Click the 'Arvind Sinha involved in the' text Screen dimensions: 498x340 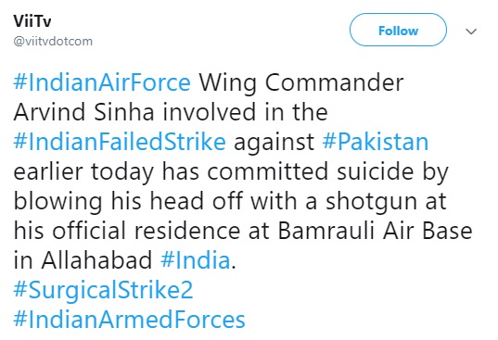(171, 112)
